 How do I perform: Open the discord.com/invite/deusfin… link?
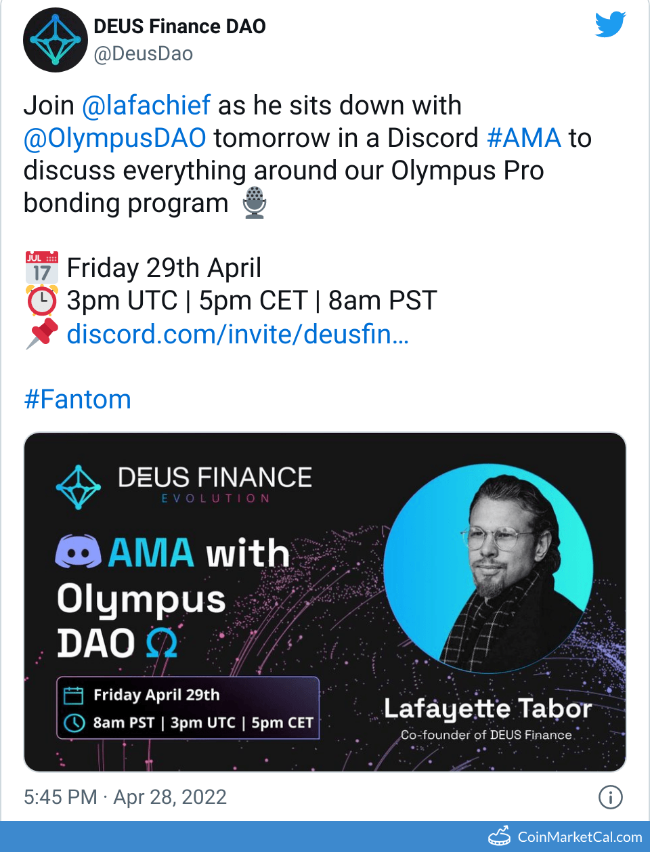[238, 334]
